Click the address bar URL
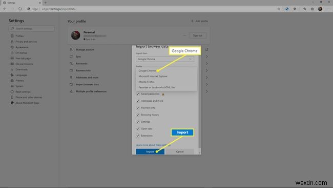The width and height of the screenshot is (333, 188). point(58,9)
